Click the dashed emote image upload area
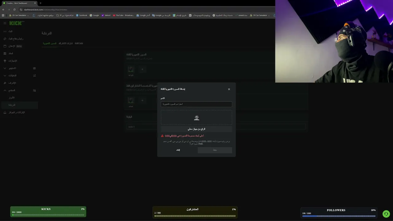 [x=196, y=118]
